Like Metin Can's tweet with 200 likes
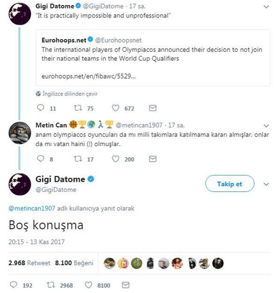Screen dimensions: 276x293 (116, 159)
